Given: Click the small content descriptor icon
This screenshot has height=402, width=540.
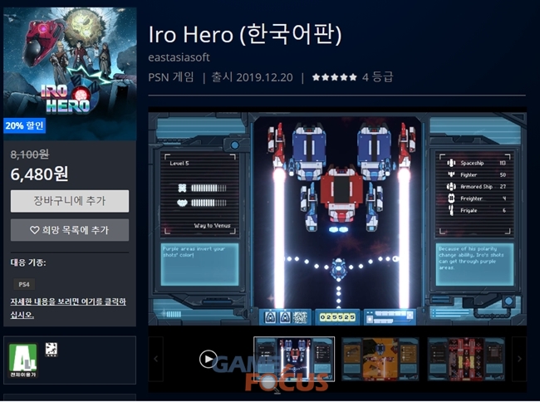Looking at the screenshot, I should tap(52, 350).
